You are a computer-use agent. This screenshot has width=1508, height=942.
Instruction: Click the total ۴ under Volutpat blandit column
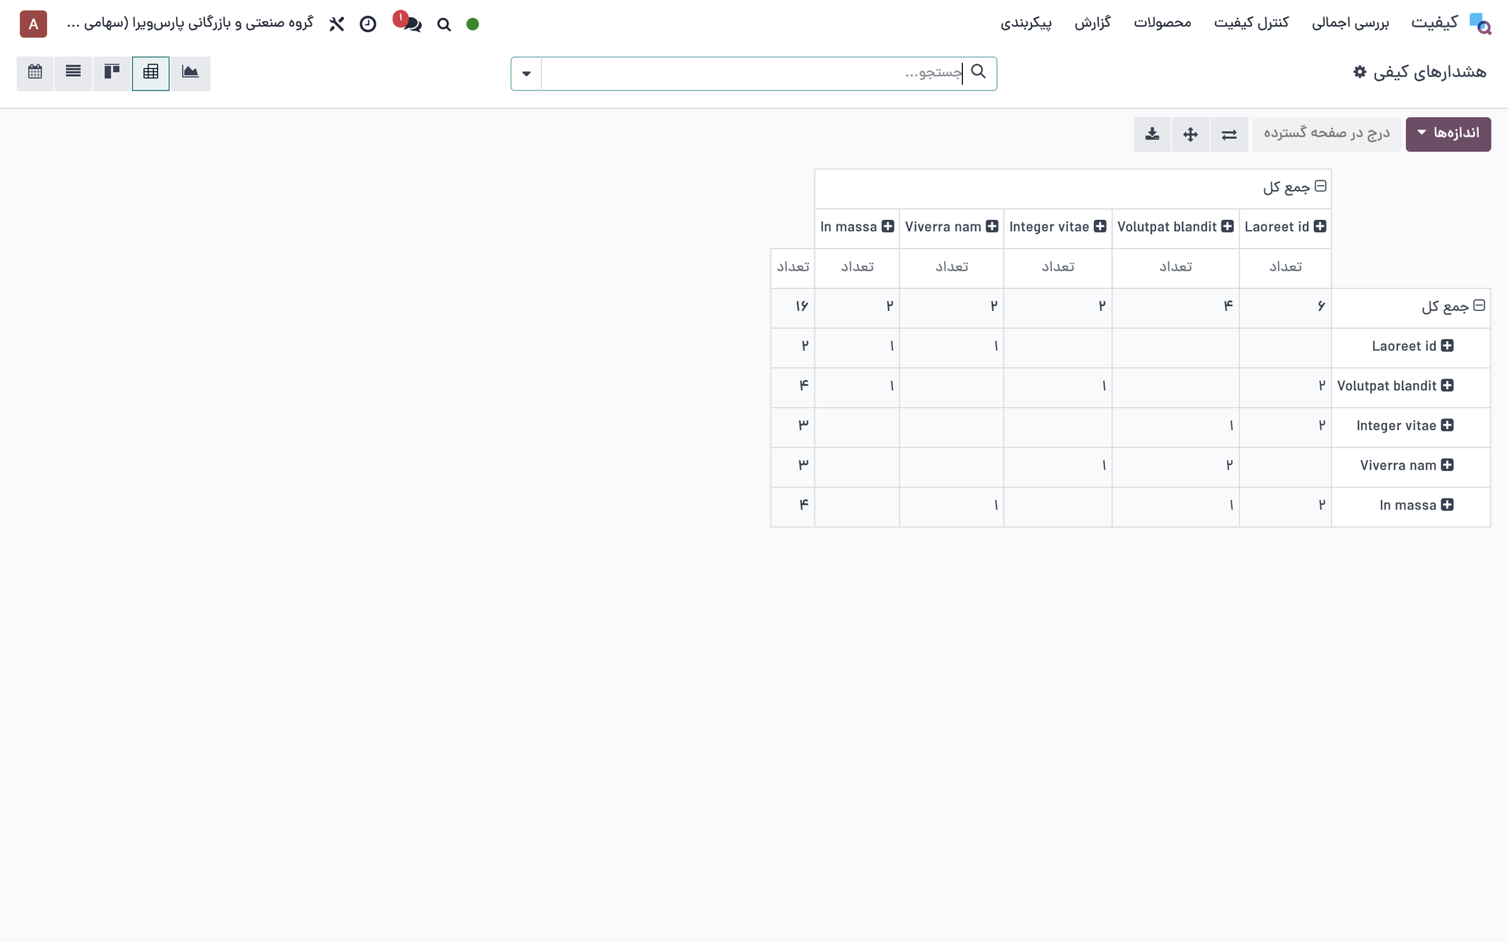click(1175, 308)
